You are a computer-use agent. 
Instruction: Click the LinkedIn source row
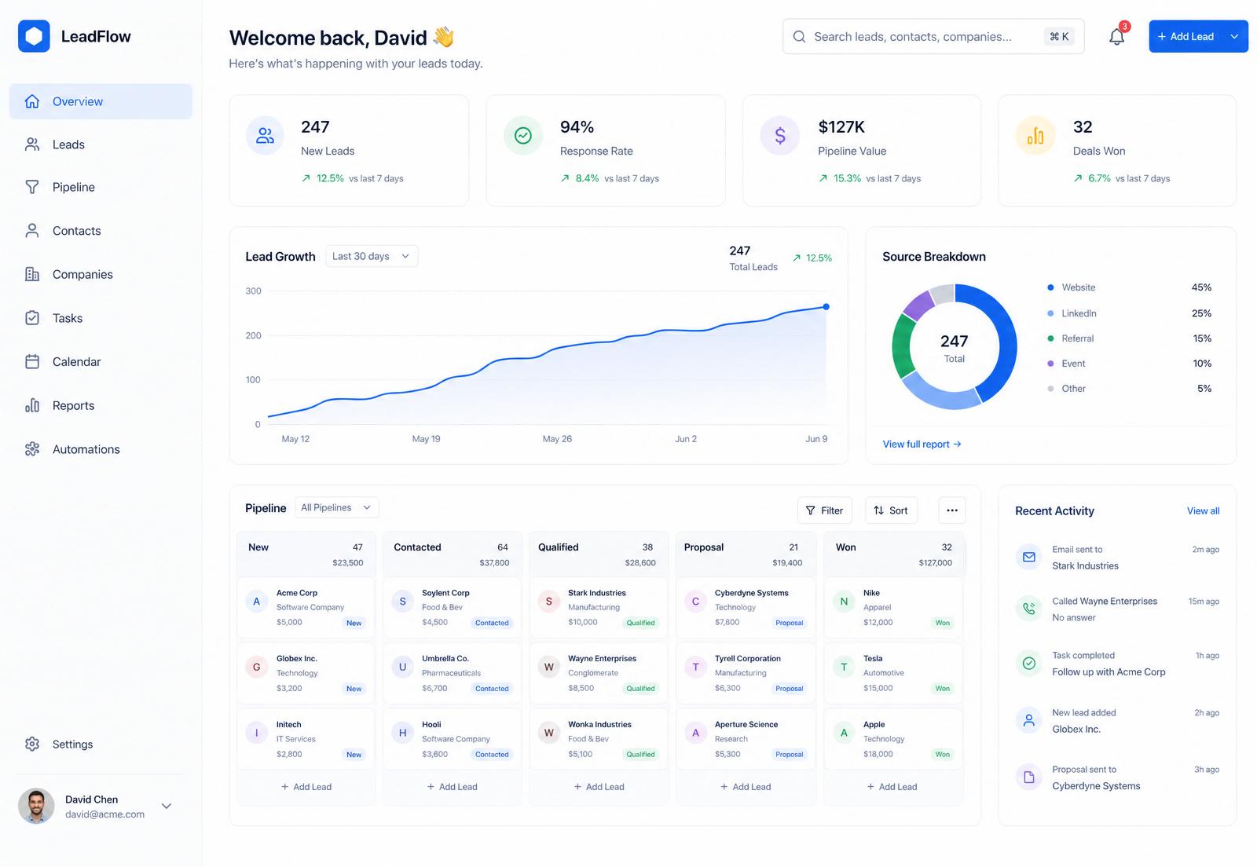[1130, 313]
